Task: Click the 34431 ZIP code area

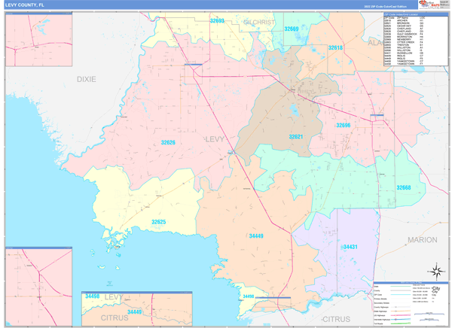Action: tap(350, 247)
